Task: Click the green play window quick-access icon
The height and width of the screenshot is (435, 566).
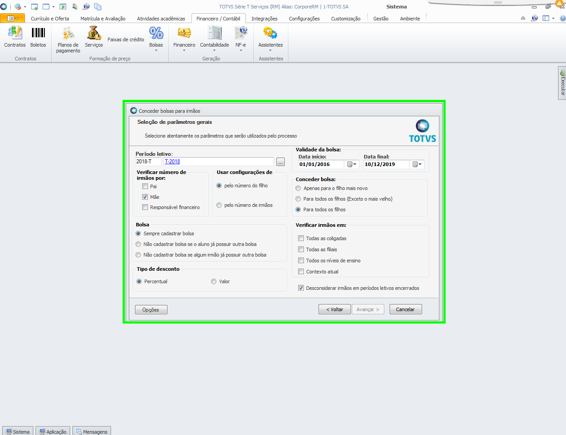Action: click(x=63, y=7)
